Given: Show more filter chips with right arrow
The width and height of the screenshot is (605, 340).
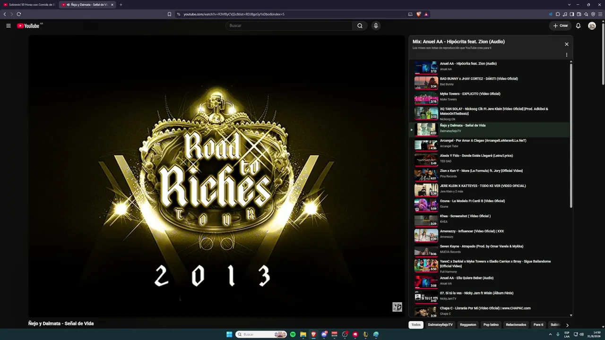Looking at the screenshot, I should click(x=567, y=325).
